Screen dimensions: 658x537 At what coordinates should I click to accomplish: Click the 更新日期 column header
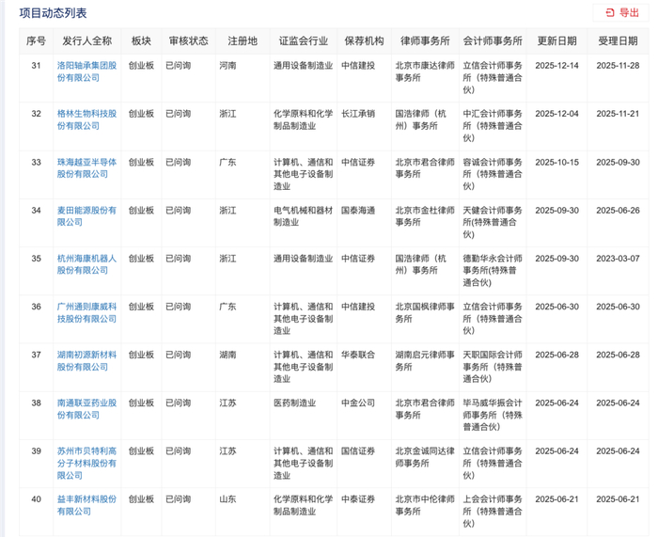pyautogui.click(x=556, y=40)
